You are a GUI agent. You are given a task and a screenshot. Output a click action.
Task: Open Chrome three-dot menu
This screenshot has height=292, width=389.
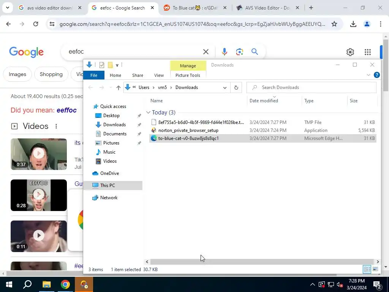pyautogui.click(x=381, y=24)
